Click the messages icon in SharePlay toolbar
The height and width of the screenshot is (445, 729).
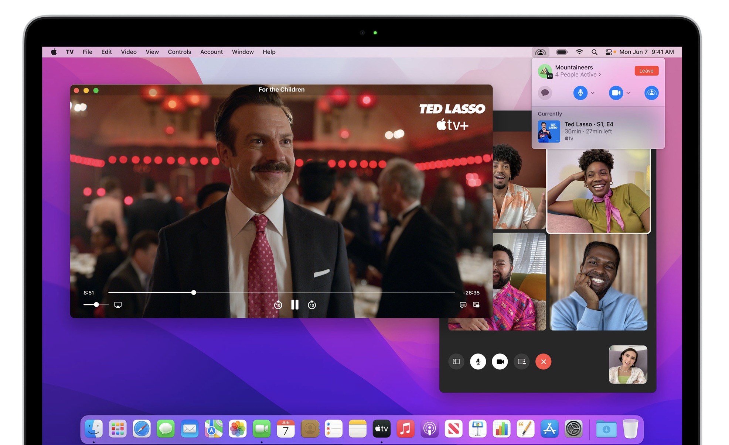click(546, 93)
